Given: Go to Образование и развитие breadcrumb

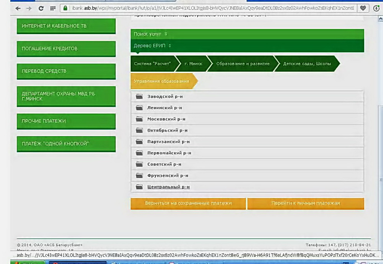Looking at the screenshot, I should [243, 64].
